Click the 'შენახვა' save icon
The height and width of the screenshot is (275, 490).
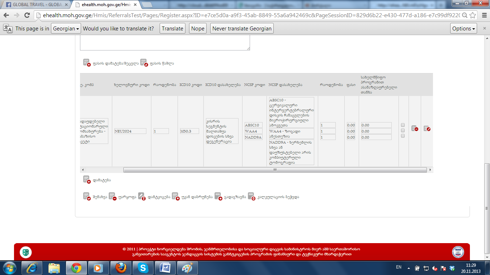point(87,197)
